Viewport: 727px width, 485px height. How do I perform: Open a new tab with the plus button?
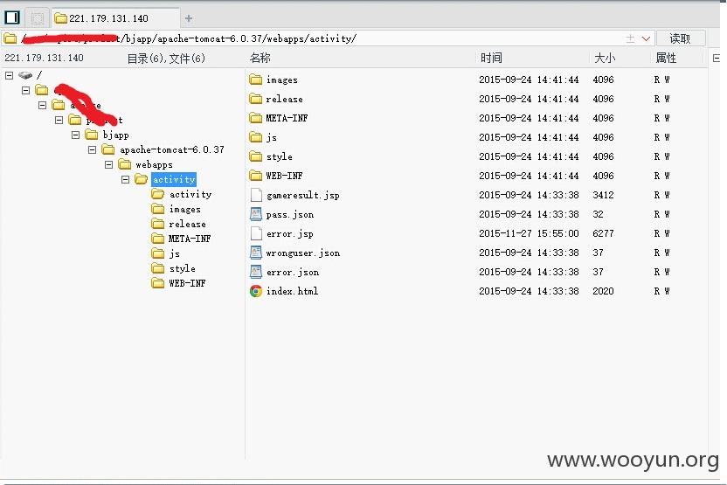point(188,18)
